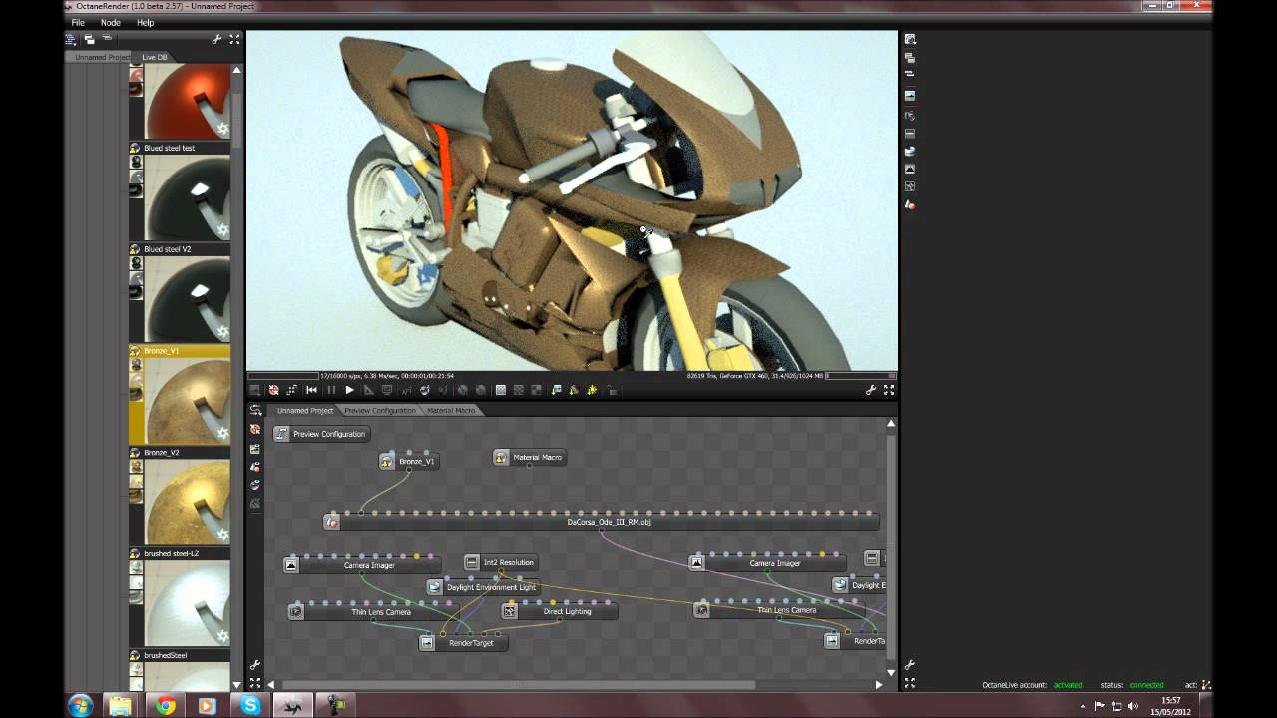Viewport: 1277px width, 718px height.
Task: Maximize the outliner panel
Action: tap(234, 39)
